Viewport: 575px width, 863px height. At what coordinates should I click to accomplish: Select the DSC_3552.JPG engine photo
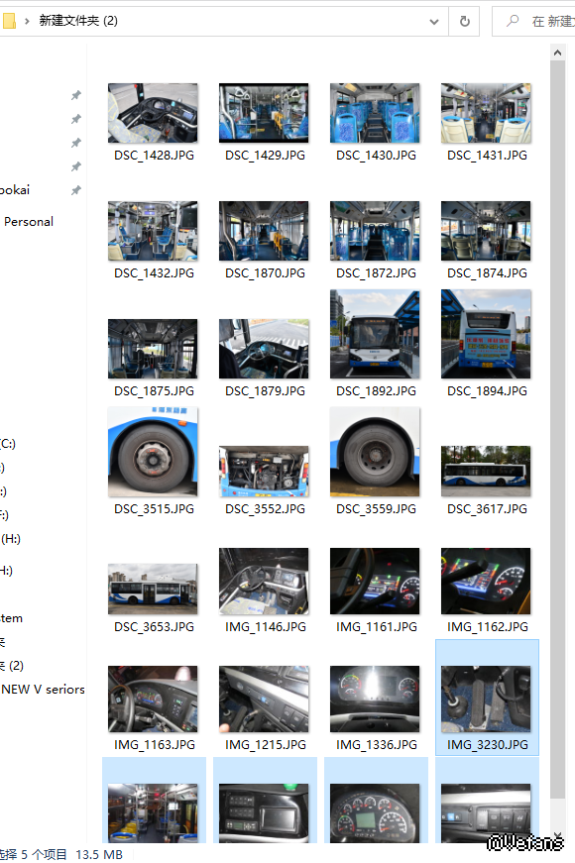click(264, 471)
